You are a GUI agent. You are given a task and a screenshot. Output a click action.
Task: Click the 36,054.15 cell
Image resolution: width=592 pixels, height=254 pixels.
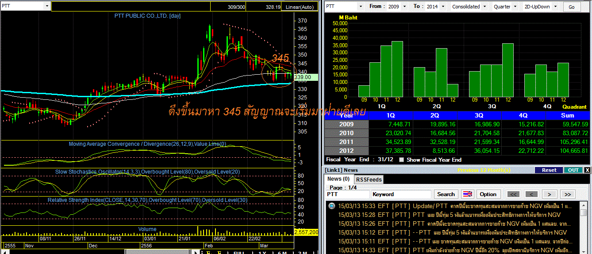point(479,151)
